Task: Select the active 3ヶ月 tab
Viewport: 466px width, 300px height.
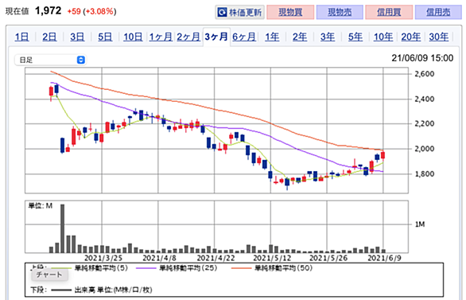Action: 216,37
